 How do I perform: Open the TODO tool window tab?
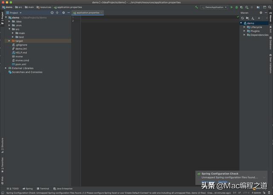[x=12, y=189]
